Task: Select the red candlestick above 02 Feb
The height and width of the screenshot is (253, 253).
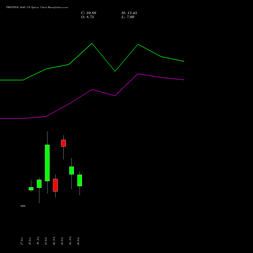Action: point(55,185)
